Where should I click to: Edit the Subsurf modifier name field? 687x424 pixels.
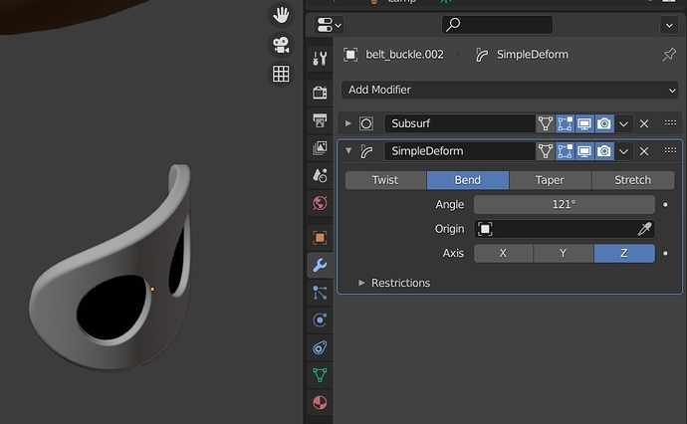point(460,123)
